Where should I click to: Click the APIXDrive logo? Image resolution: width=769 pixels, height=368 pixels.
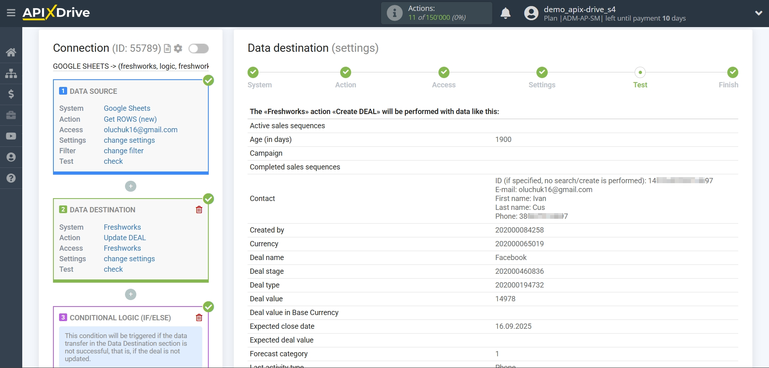tap(56, 13)
